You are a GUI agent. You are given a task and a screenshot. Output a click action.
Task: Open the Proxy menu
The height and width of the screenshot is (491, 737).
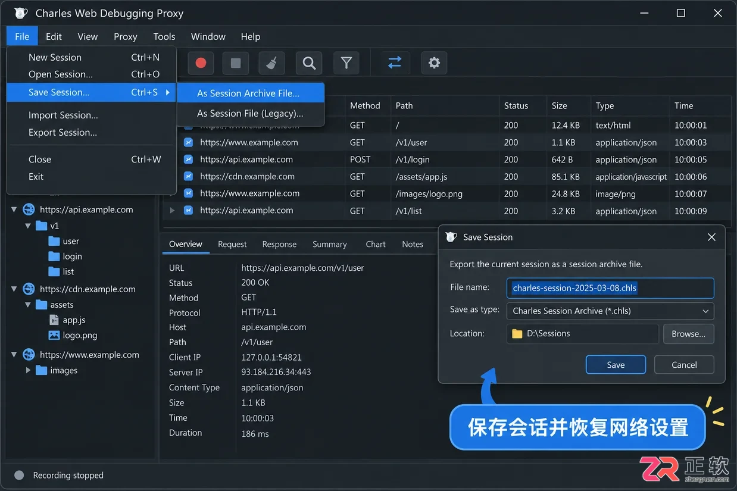126,36
